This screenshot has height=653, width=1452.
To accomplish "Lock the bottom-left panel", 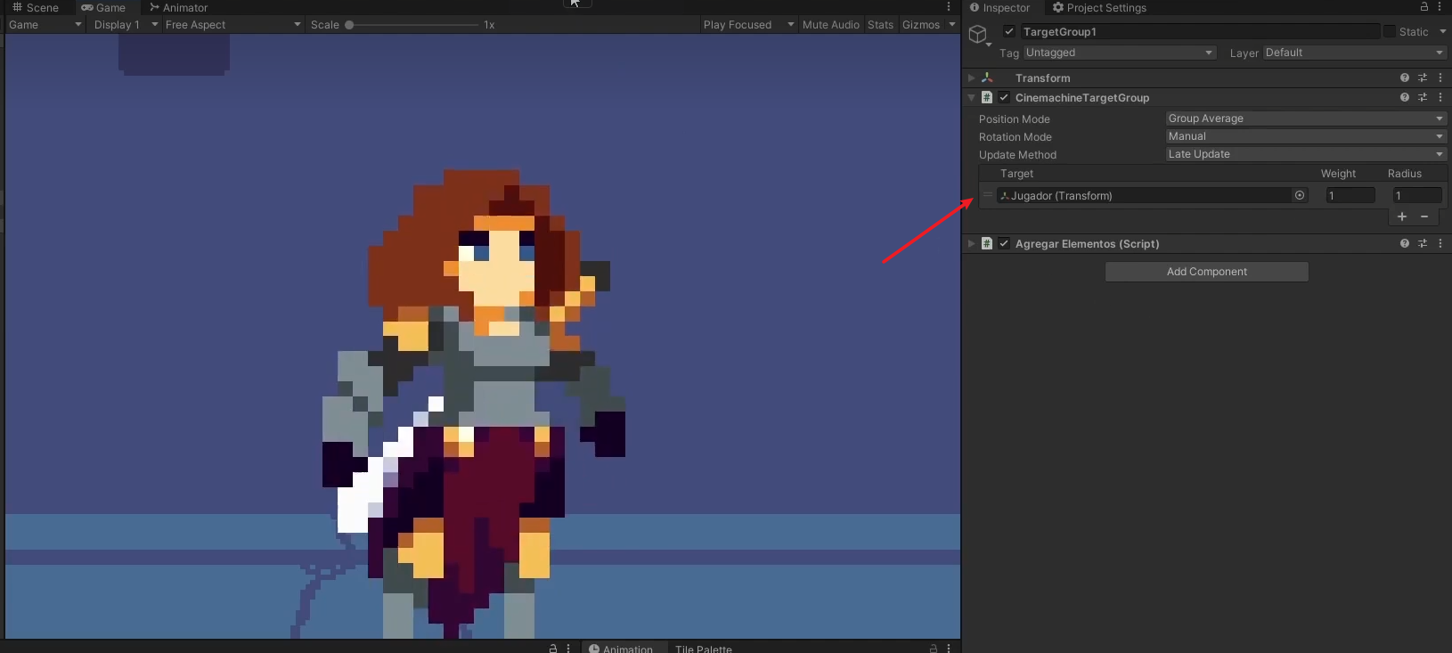I will pyautogui.click(x=553, y=649).
